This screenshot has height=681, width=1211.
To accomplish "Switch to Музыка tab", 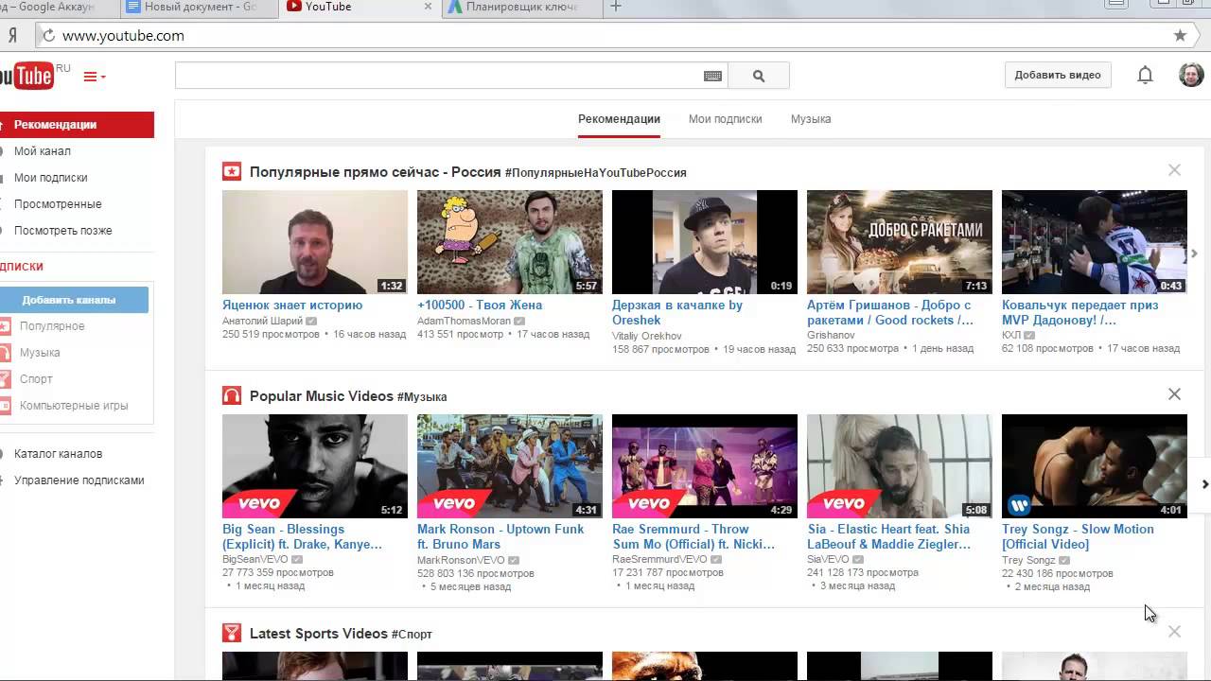I will click(811, 119).
